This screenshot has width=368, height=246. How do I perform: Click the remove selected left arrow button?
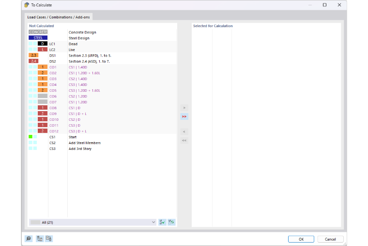click(x=184, y=131)
